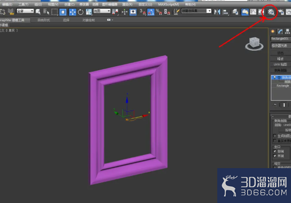Uncheck the 末端 capping checkbox

click(275, 156)
